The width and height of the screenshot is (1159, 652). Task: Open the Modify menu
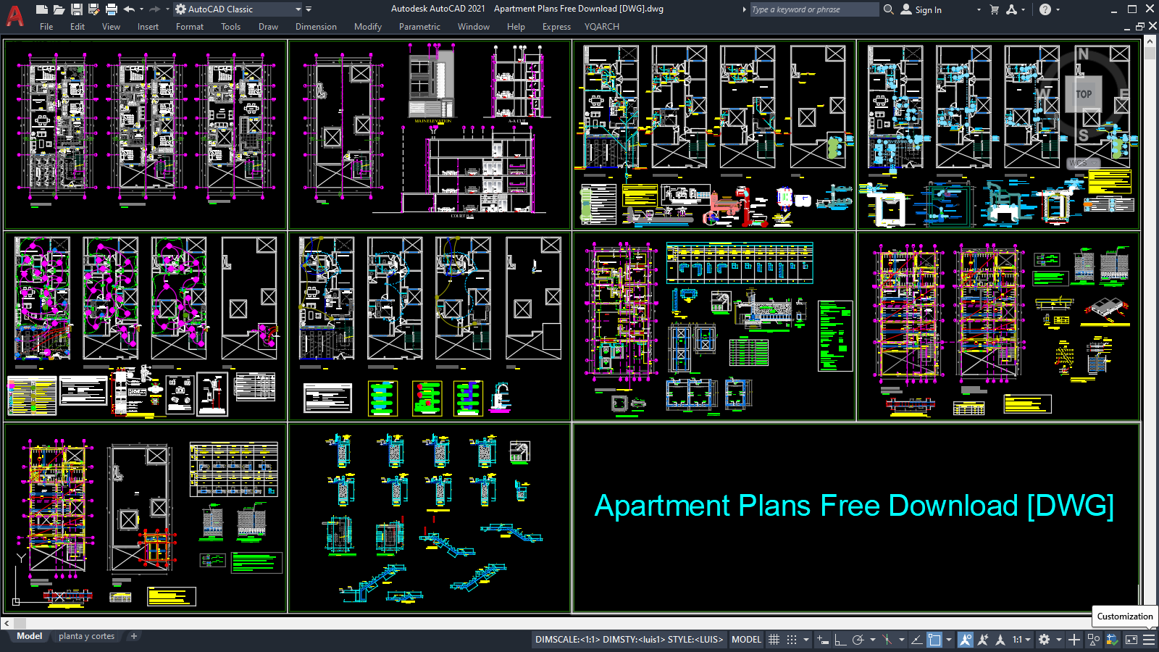coord(368,27)
